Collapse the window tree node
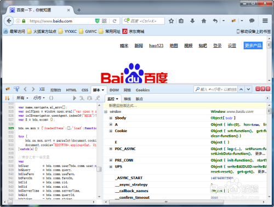Image resolution: width=274 pixels, height=207 pixels. pyautogui.click(x=106, y=112)
